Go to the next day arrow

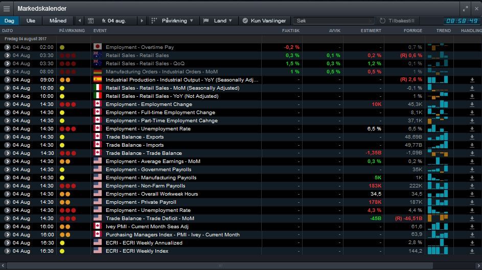point(142,21)
